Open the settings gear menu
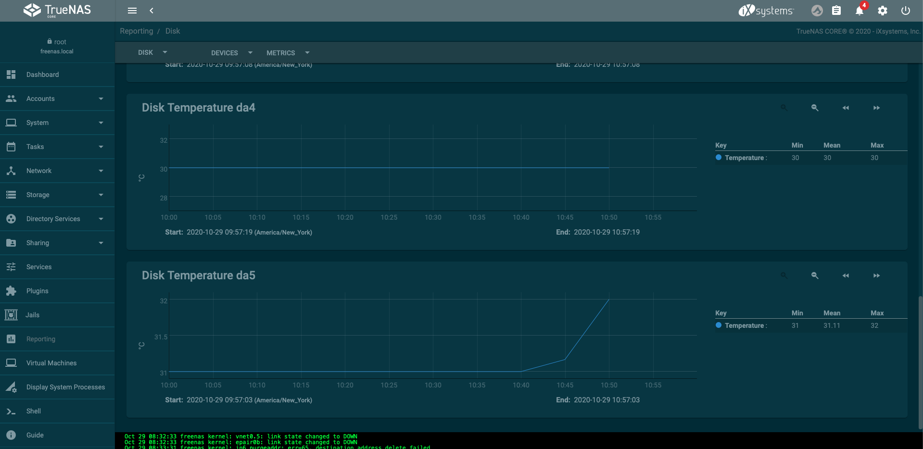The height and width of the screenshot is (449, 923). tap(882, 11)
